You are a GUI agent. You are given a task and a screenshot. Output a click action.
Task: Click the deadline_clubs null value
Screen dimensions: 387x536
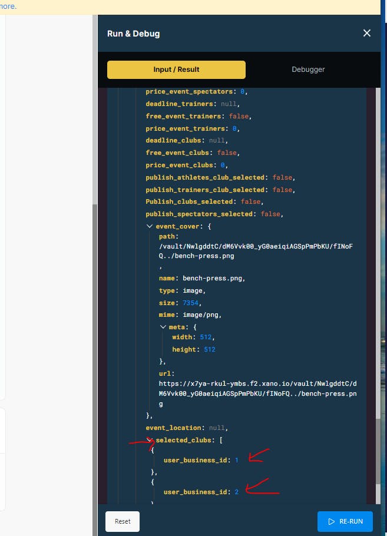[x=217, y=141]
